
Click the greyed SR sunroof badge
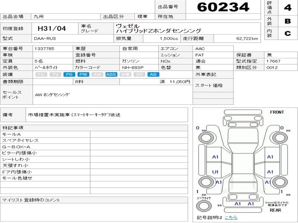click(x=139, y=75)
